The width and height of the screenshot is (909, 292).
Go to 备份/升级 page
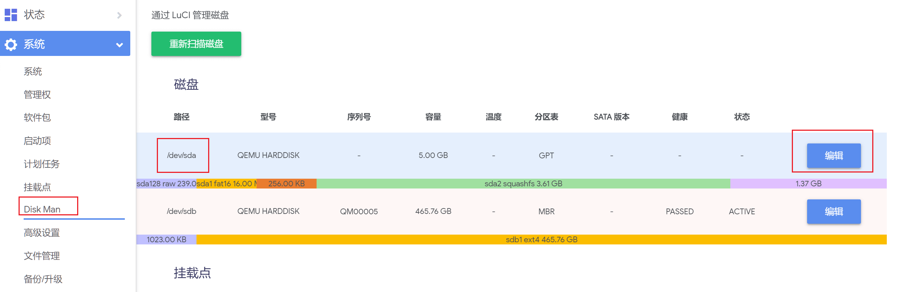point(43,279)
